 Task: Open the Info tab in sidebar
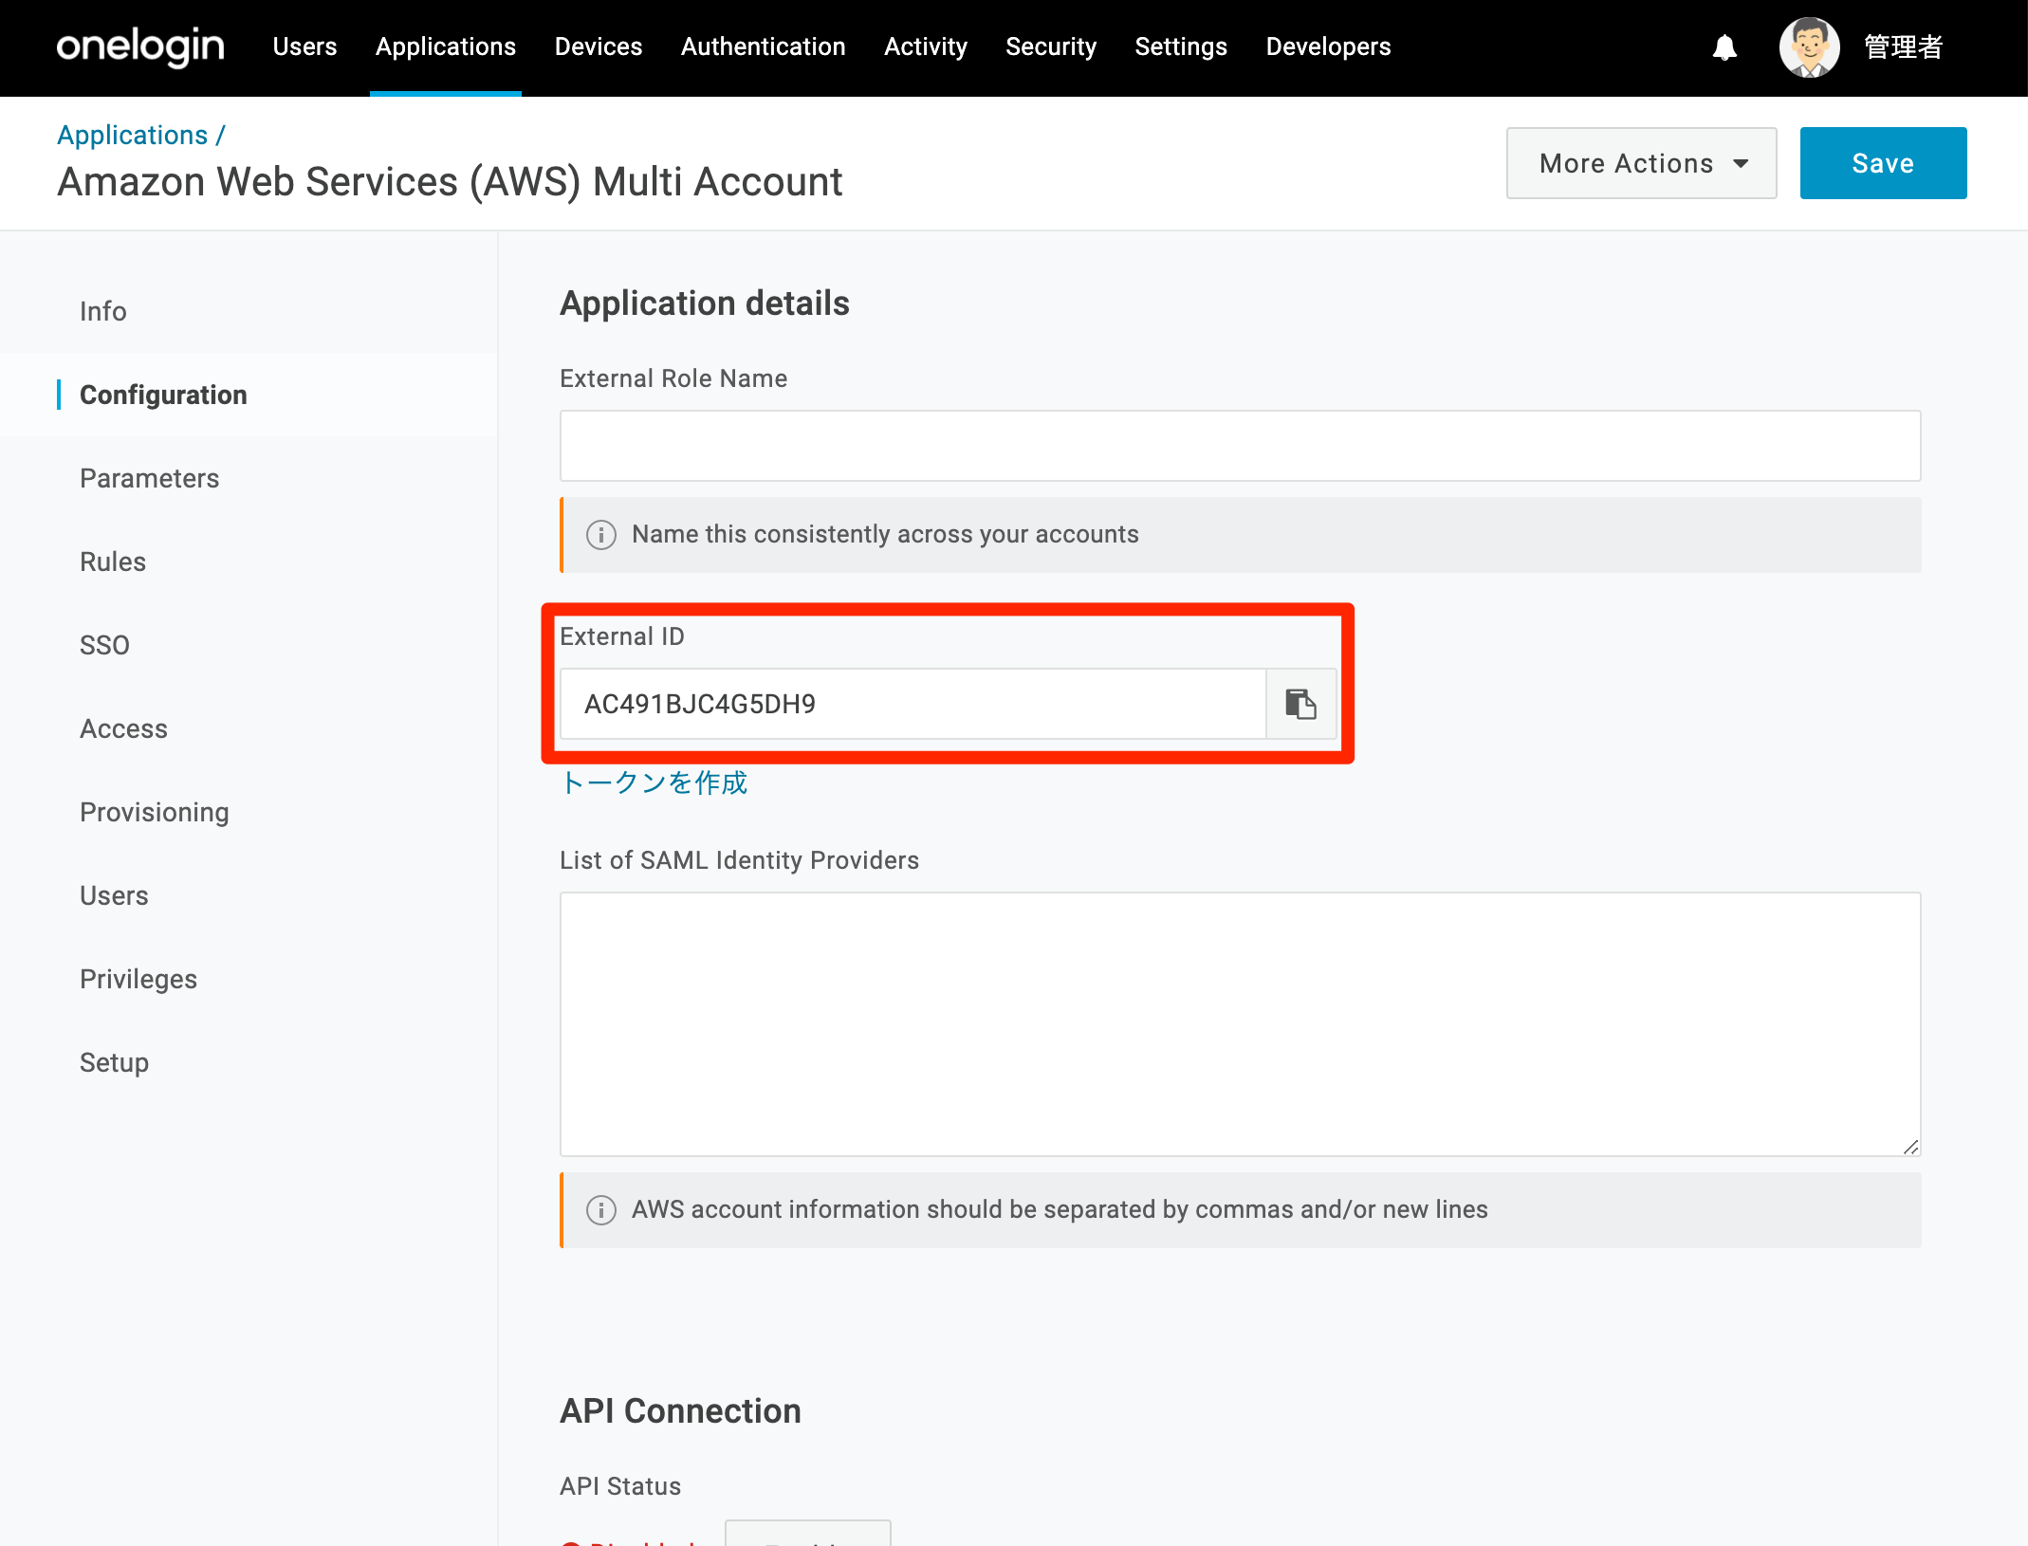point(102,311)
